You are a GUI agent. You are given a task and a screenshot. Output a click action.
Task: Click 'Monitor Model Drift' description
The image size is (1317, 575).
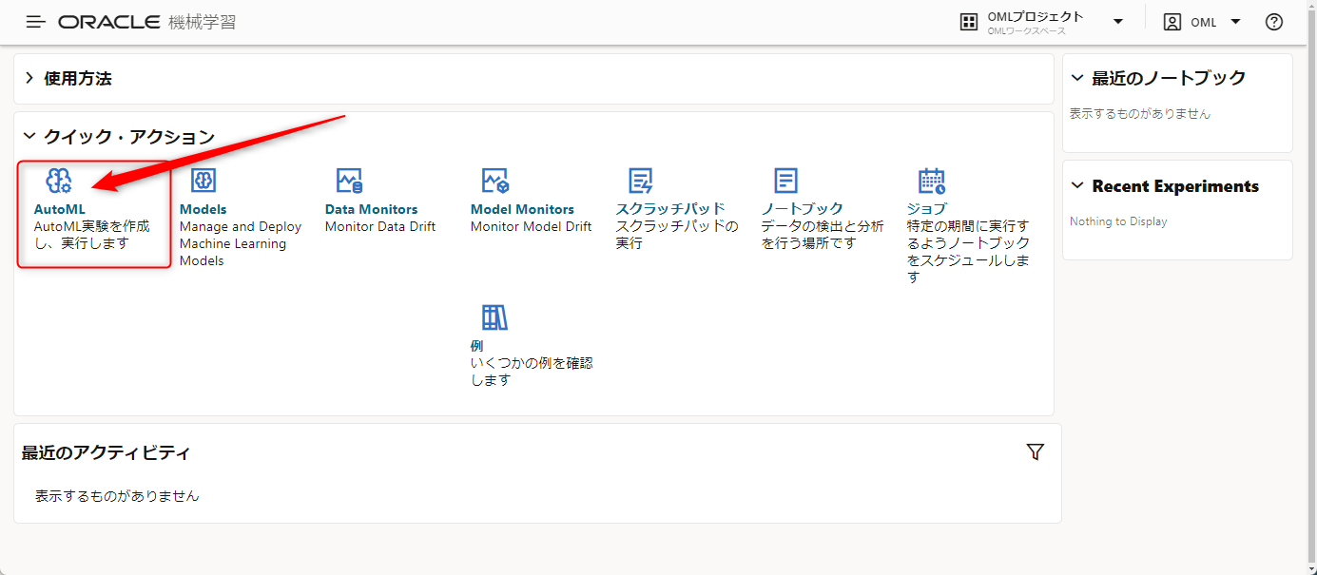coord(531,226)
